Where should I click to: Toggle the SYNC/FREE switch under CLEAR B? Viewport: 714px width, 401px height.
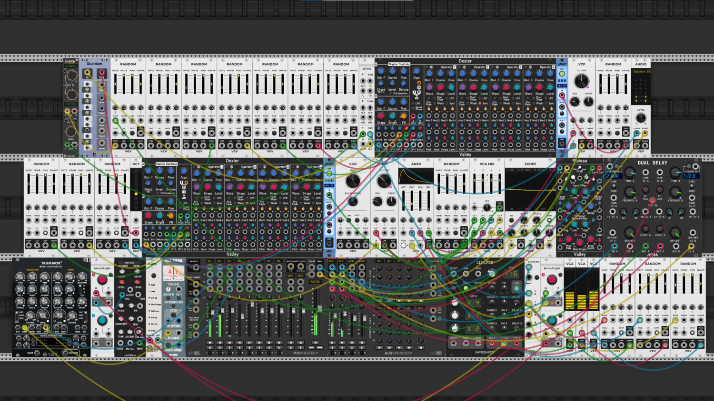(x=692, y=186)
